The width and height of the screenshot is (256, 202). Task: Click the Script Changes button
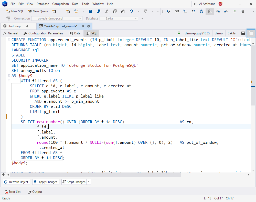coord(74,182)
